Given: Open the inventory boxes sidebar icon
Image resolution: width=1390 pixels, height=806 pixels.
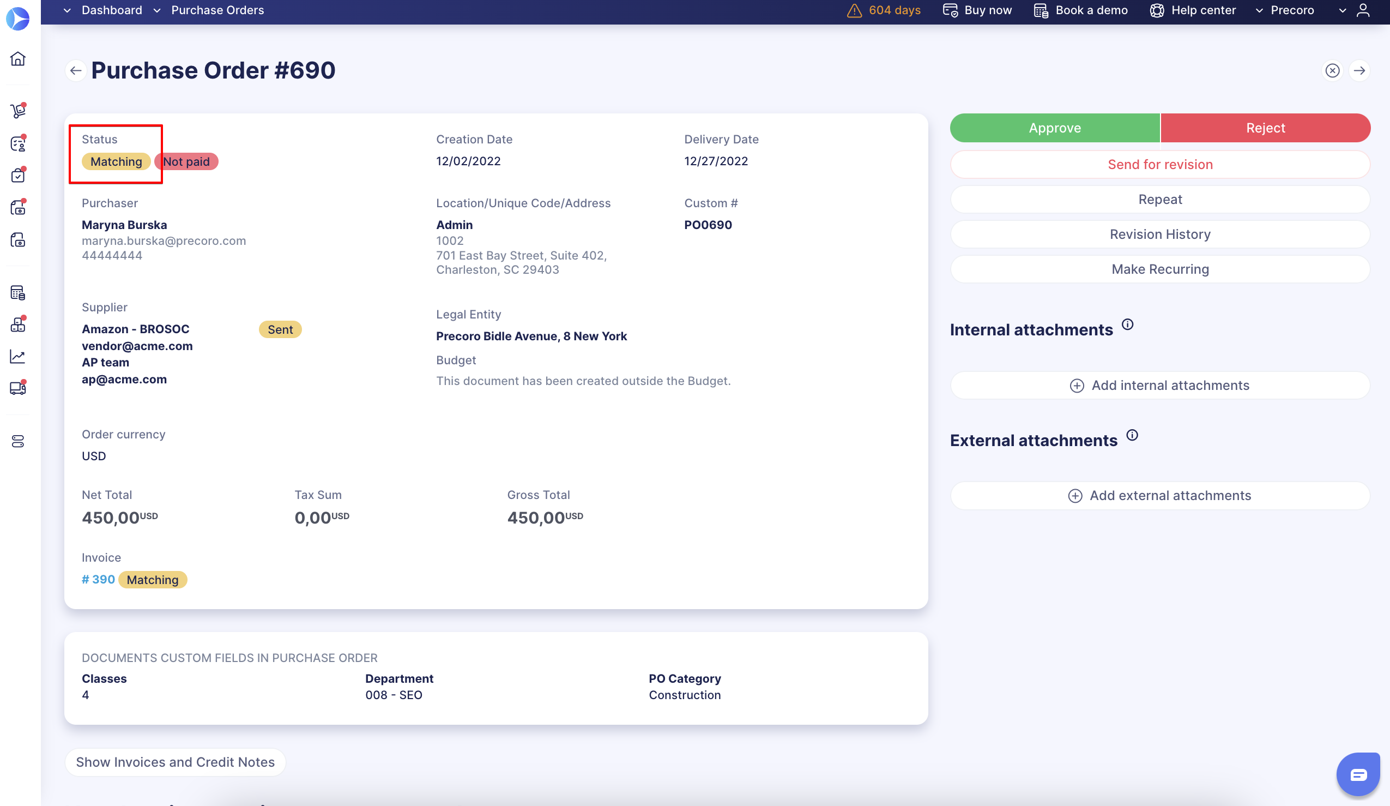Looking at the screenshot, I should pyautogui.click(x=17, y=325).
